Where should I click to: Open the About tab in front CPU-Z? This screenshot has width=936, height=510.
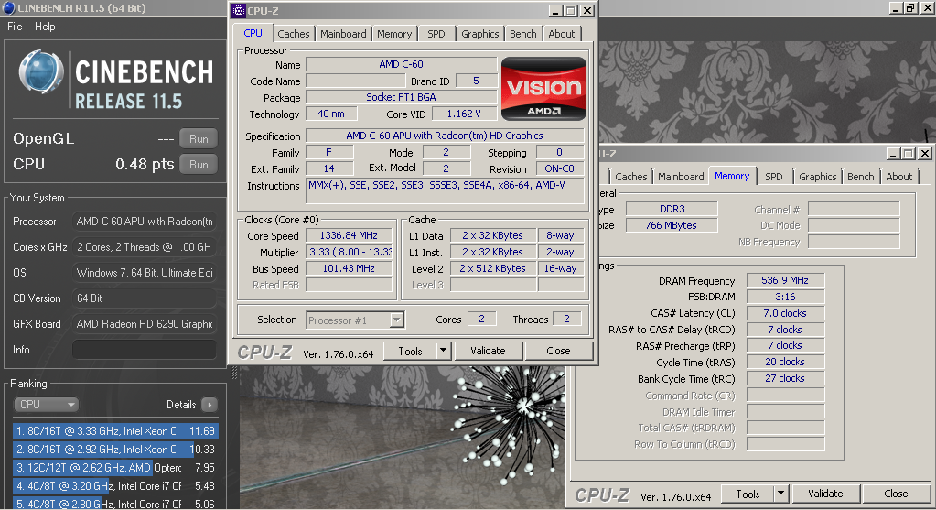pyautogui.click(x=562, y=34)
